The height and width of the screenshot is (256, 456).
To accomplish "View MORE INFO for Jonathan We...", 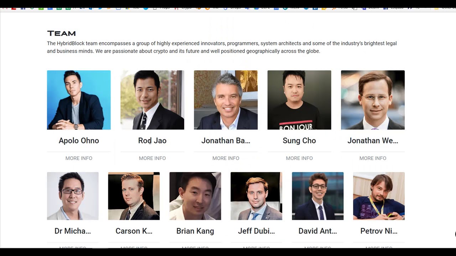I will [x=373, y=158].
